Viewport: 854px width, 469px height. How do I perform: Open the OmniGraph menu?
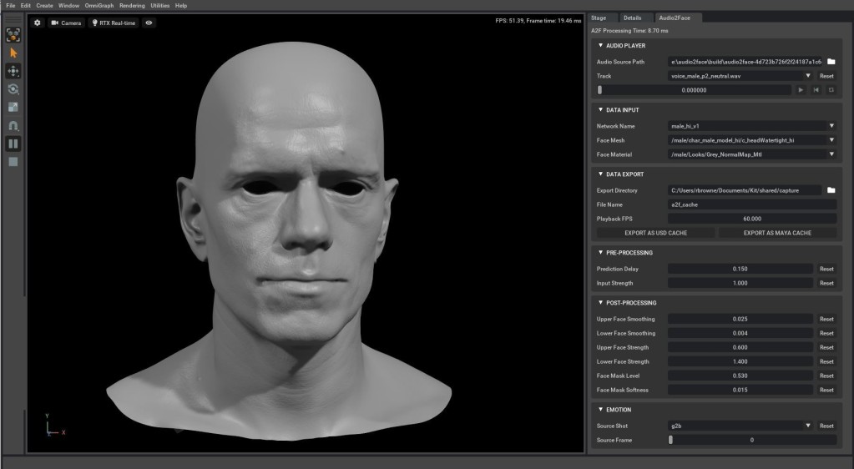pos(99,6)
